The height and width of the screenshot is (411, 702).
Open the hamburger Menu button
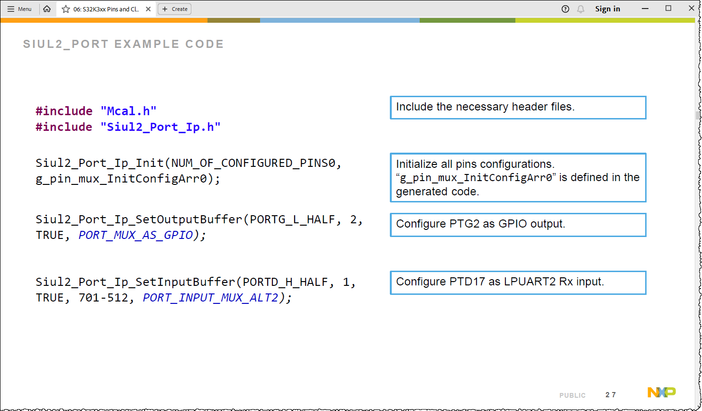click(19, 9)
